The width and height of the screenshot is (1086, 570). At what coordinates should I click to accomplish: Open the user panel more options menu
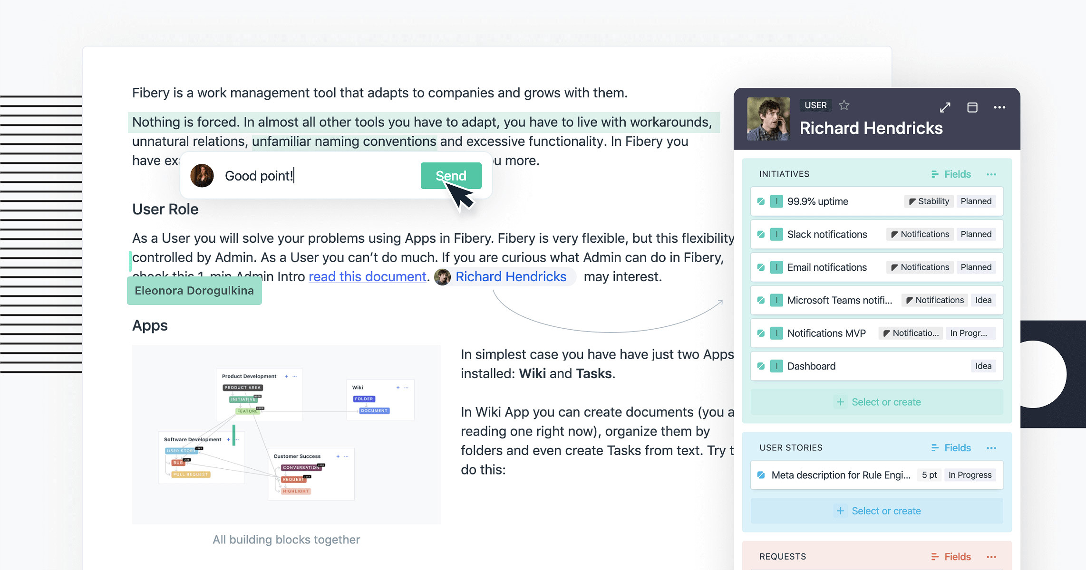(x=999, y=107)
